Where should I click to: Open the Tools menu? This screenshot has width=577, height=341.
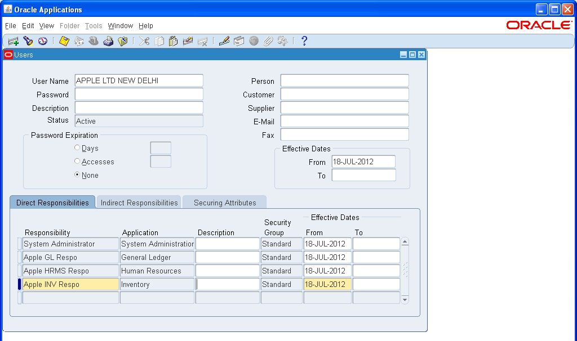(94, 26)
